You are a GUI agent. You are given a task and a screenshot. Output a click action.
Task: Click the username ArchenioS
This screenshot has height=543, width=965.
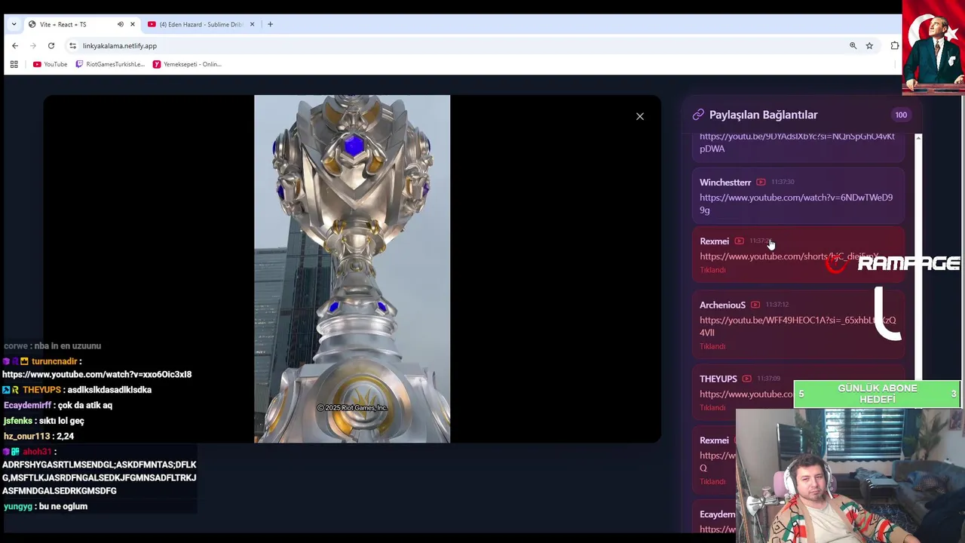(x=722, y=305)
